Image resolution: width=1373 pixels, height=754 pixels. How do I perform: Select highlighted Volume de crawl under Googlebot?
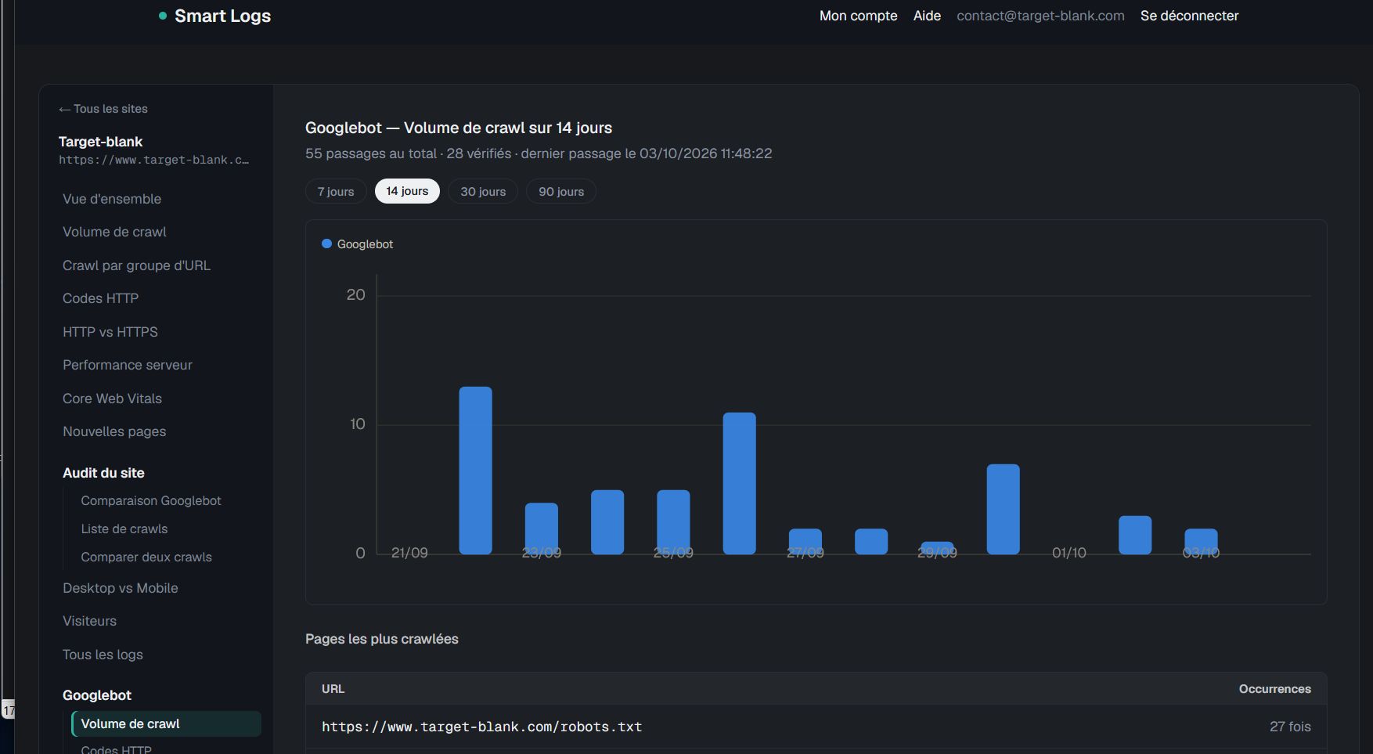coord(166,723)
